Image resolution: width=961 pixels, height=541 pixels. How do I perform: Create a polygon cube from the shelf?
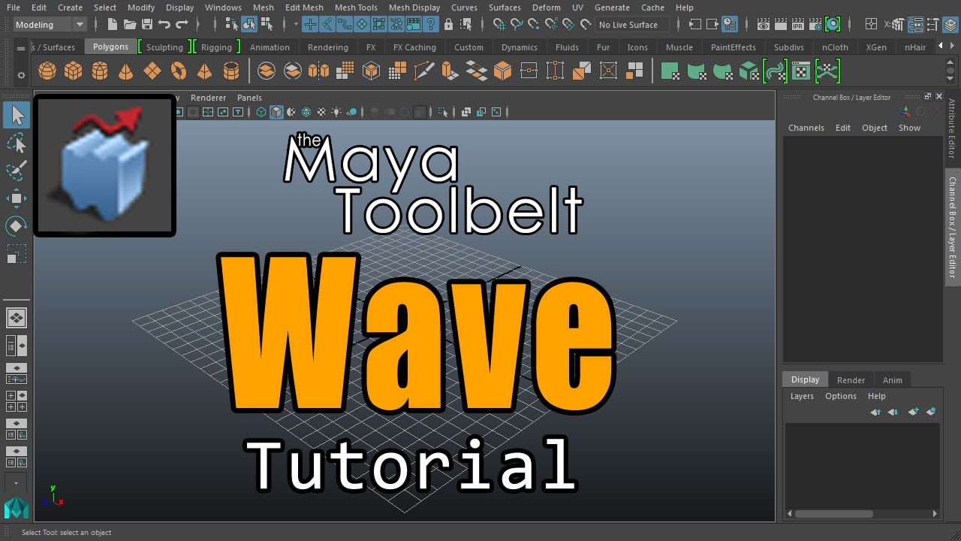point(73,71)
